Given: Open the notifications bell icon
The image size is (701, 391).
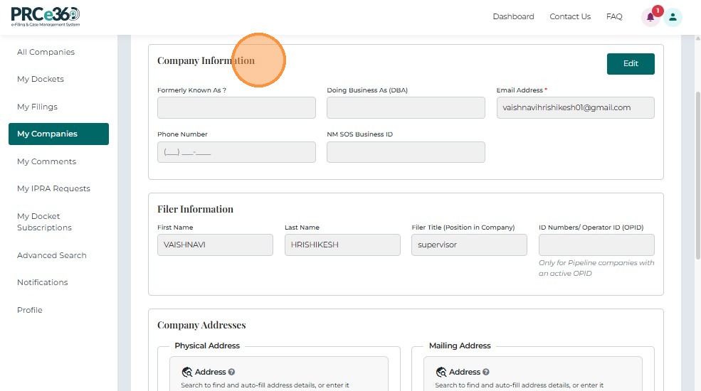Looking at the screenshot, I should pyautogui.click(x=650, y=18).
